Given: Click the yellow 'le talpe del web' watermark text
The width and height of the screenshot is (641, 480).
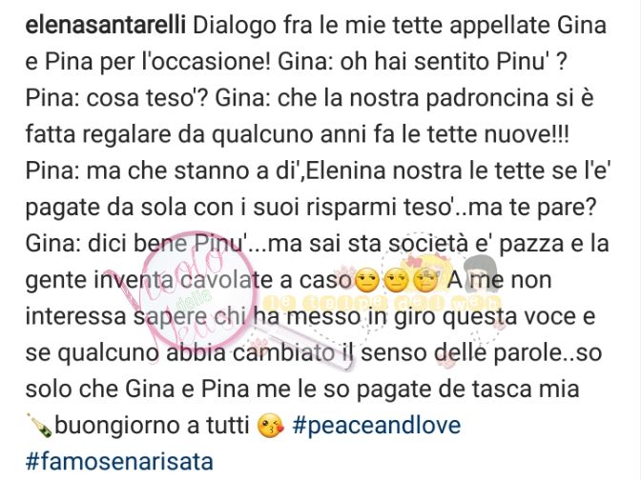Looking at the screenshot, I should (x=383, y=303).
